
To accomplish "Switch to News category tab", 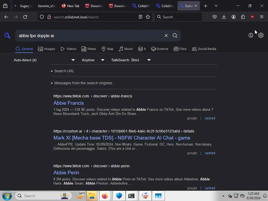I will tap(88, 49).
